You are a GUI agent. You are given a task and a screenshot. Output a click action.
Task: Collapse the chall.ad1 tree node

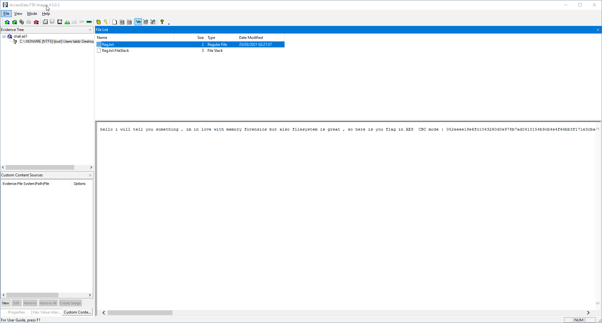click(4, 36)
